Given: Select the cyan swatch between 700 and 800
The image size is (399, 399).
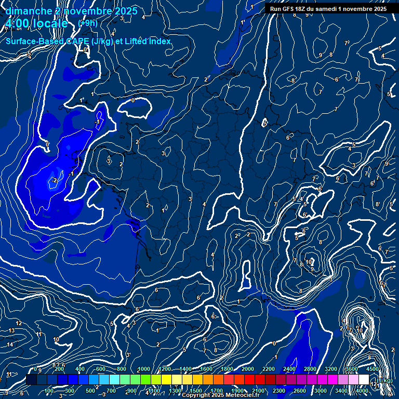Looking at the screenshot, I should coord(115,379).
